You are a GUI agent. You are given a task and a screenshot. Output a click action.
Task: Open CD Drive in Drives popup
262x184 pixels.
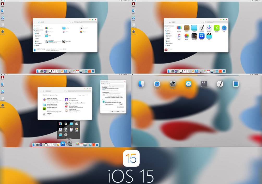66,124
